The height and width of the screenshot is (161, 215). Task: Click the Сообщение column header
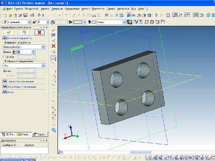coord(11,145)
